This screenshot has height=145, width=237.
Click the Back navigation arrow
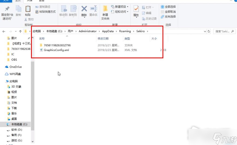(x=4, y=31)
